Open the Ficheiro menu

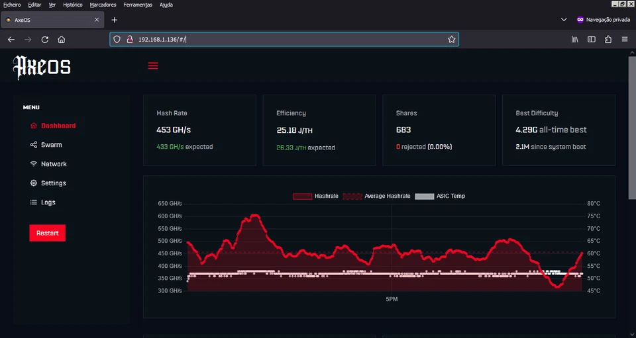coord(12,5)
